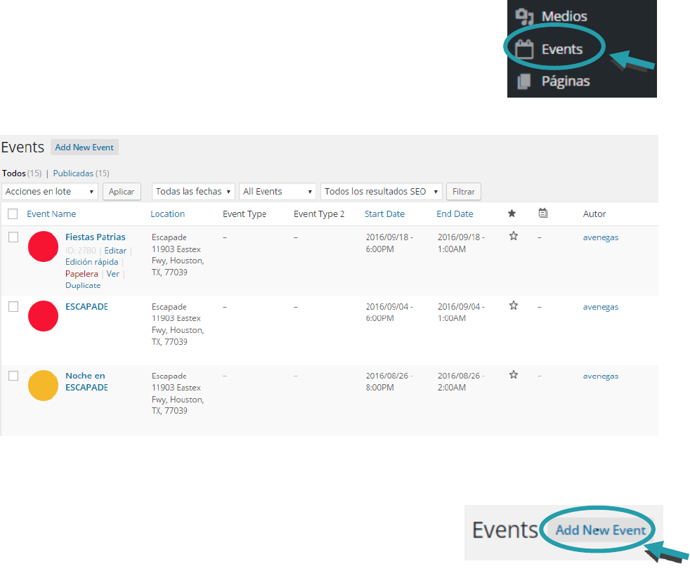The height and width of the screenshot is (578, 690).
Task: Click avenegas author for Fiestas Patrias
Action: [601, 237]
